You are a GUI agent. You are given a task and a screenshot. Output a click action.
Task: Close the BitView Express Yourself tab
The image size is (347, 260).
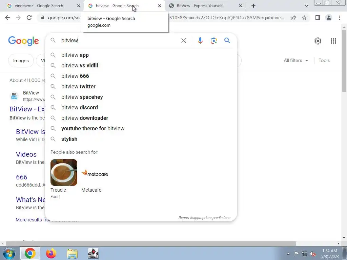tap(241, 6)
